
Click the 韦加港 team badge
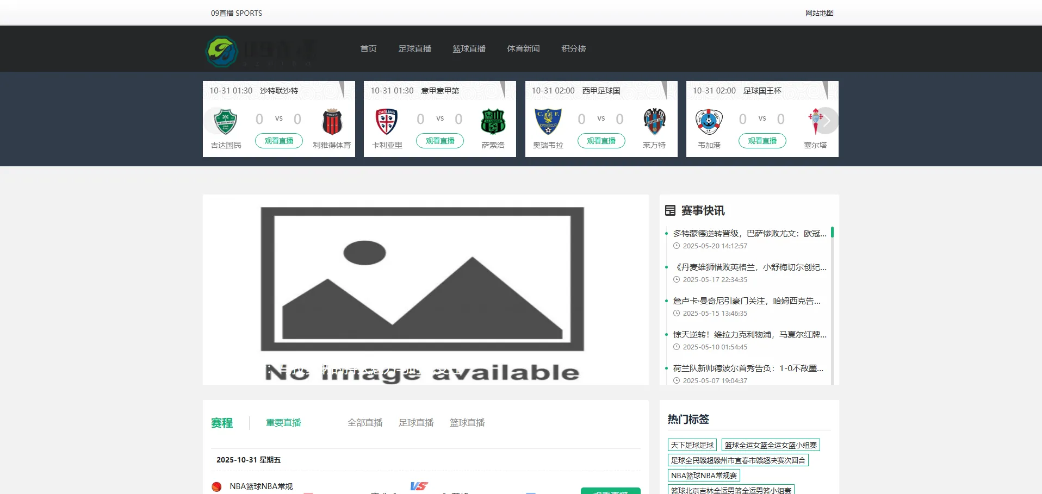click(709, 121)
